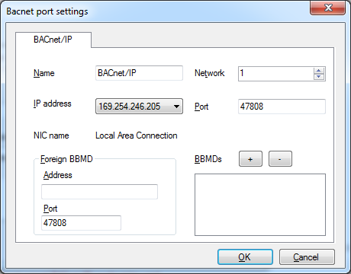
Task: Select the 169.254.246.205 combo box
Action: pos(139,107)
